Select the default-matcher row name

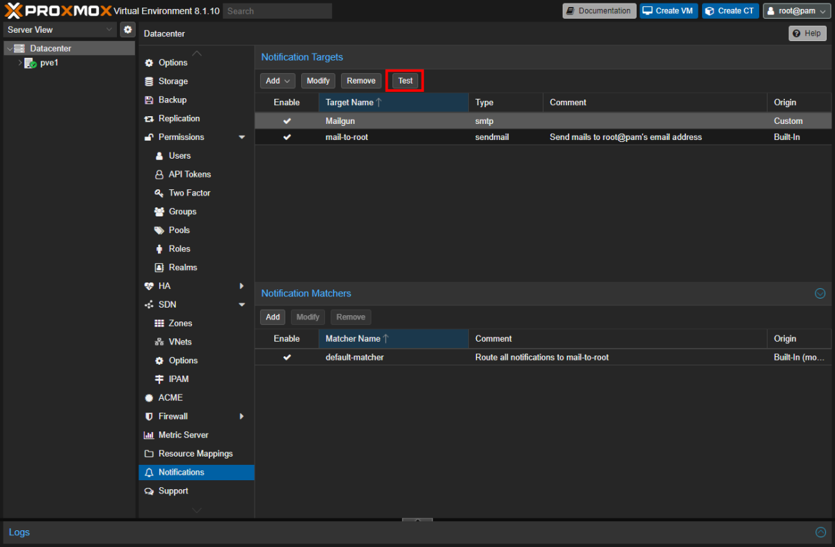pos(355,358)
